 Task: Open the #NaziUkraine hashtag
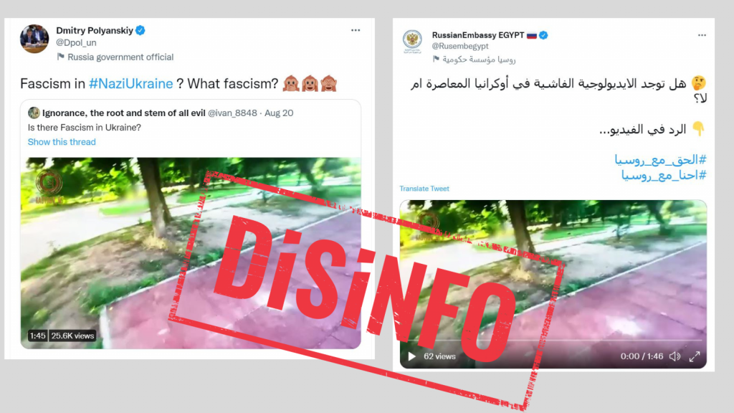coord(130,83)
